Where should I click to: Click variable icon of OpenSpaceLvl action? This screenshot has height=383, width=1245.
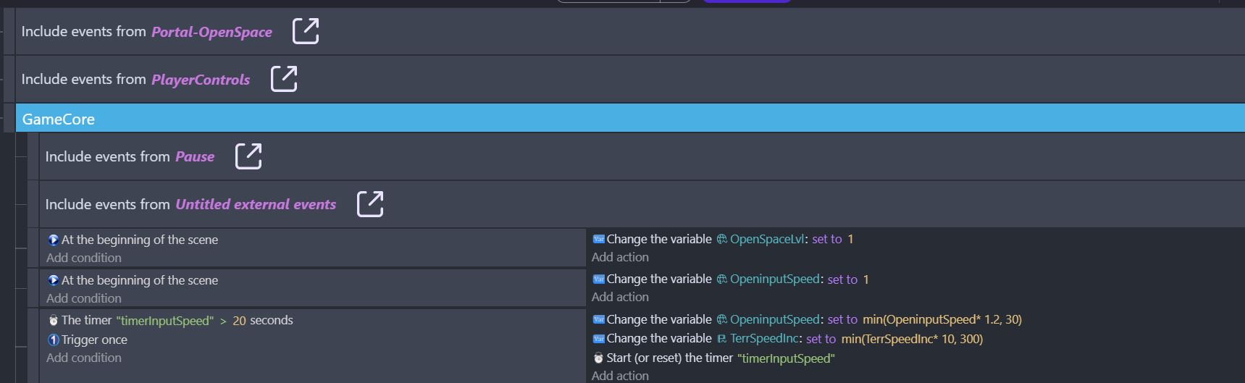coord(598,240)
